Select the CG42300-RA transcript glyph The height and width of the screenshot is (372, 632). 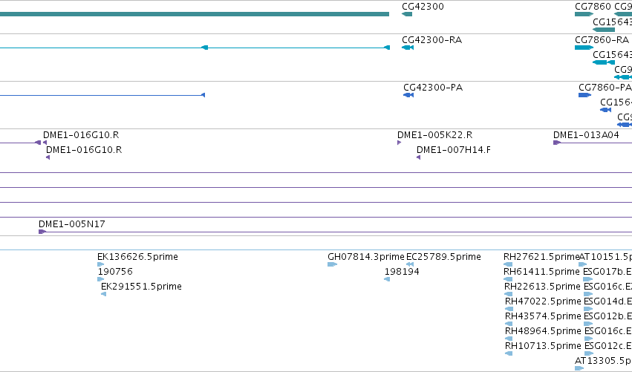point(408,48)
